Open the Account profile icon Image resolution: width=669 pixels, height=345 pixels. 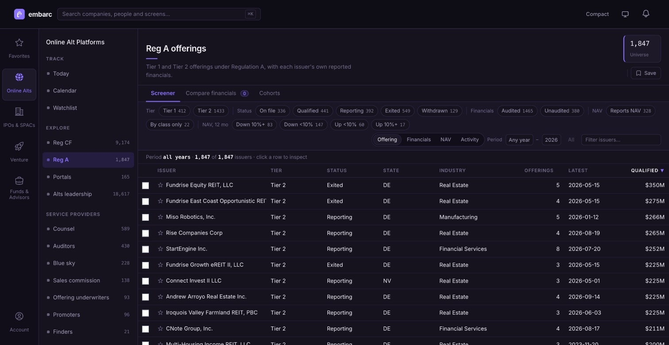[19, 316]
